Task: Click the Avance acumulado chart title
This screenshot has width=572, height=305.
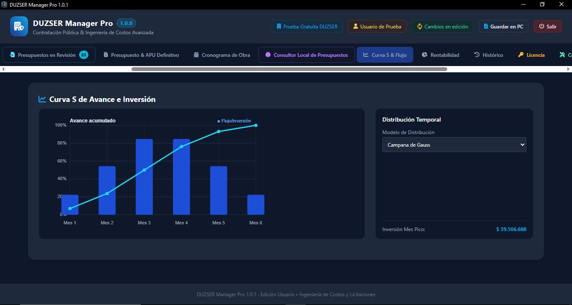Action: (x=93, y=121)
